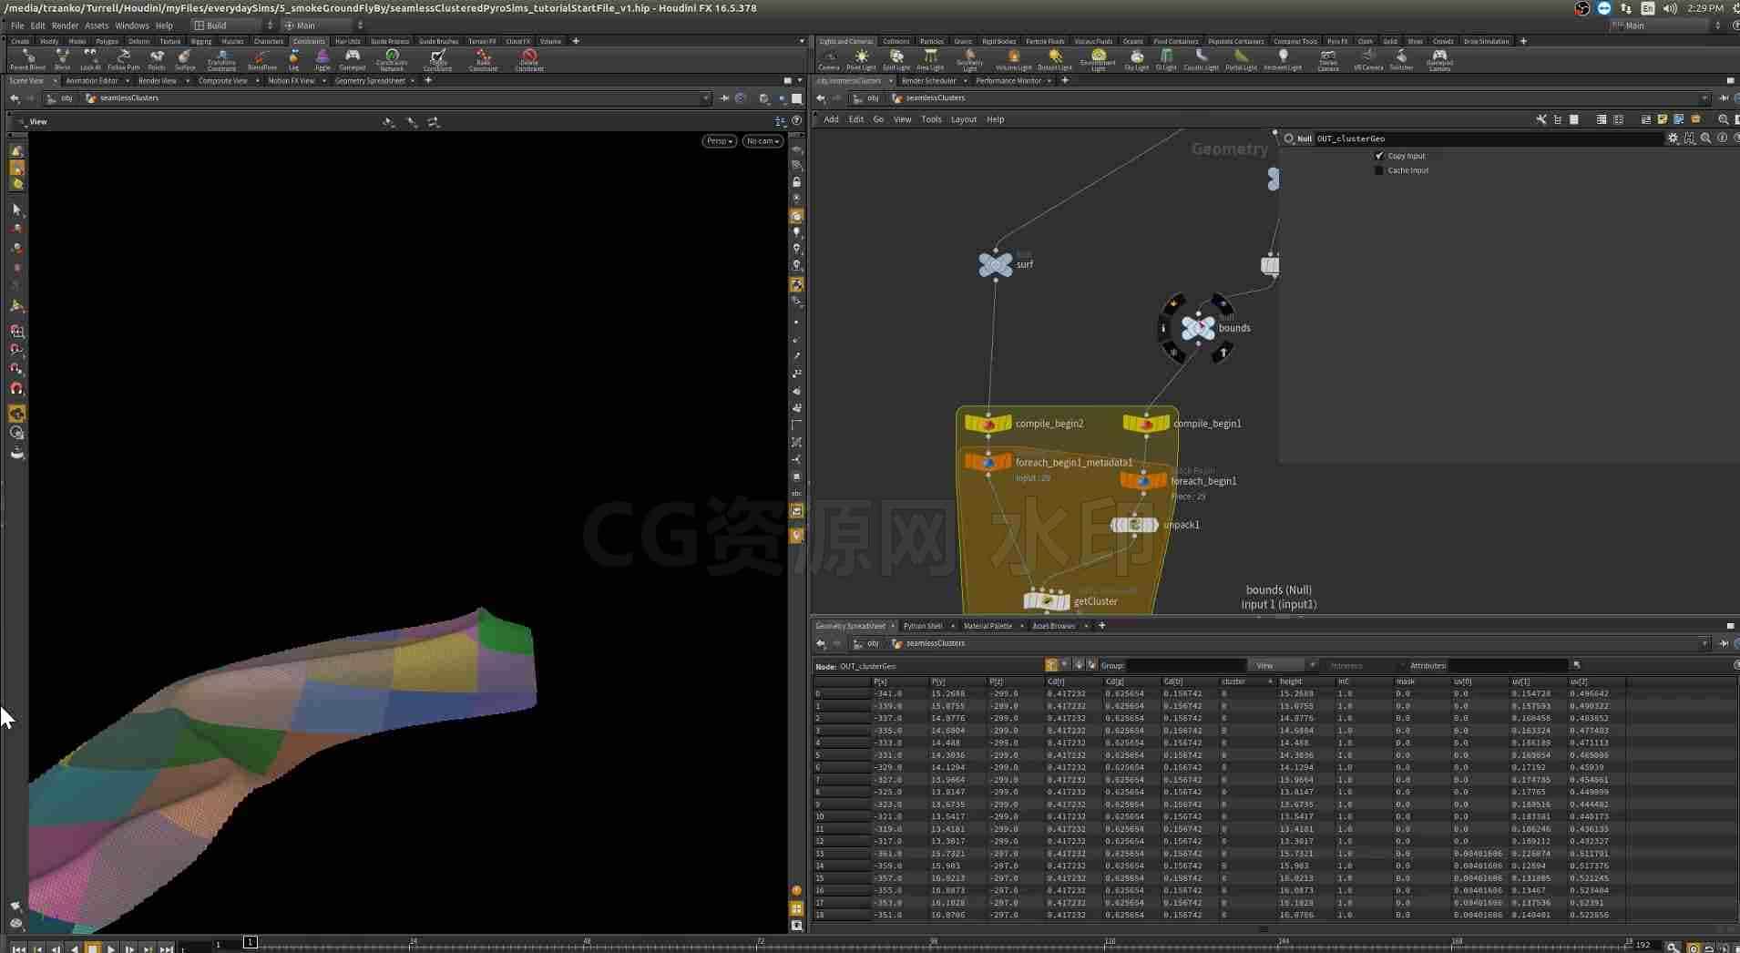Image resolution: width=1740 pixels, height=953 pixels.
Task: Click the compile_begin2 node
Action: click(x=988, y=424)
